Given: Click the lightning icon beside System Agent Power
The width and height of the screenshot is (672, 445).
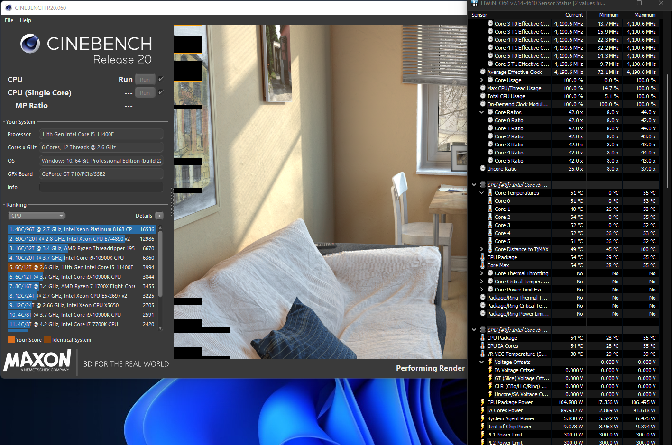Looking at the screenshot, I should 483,418.
